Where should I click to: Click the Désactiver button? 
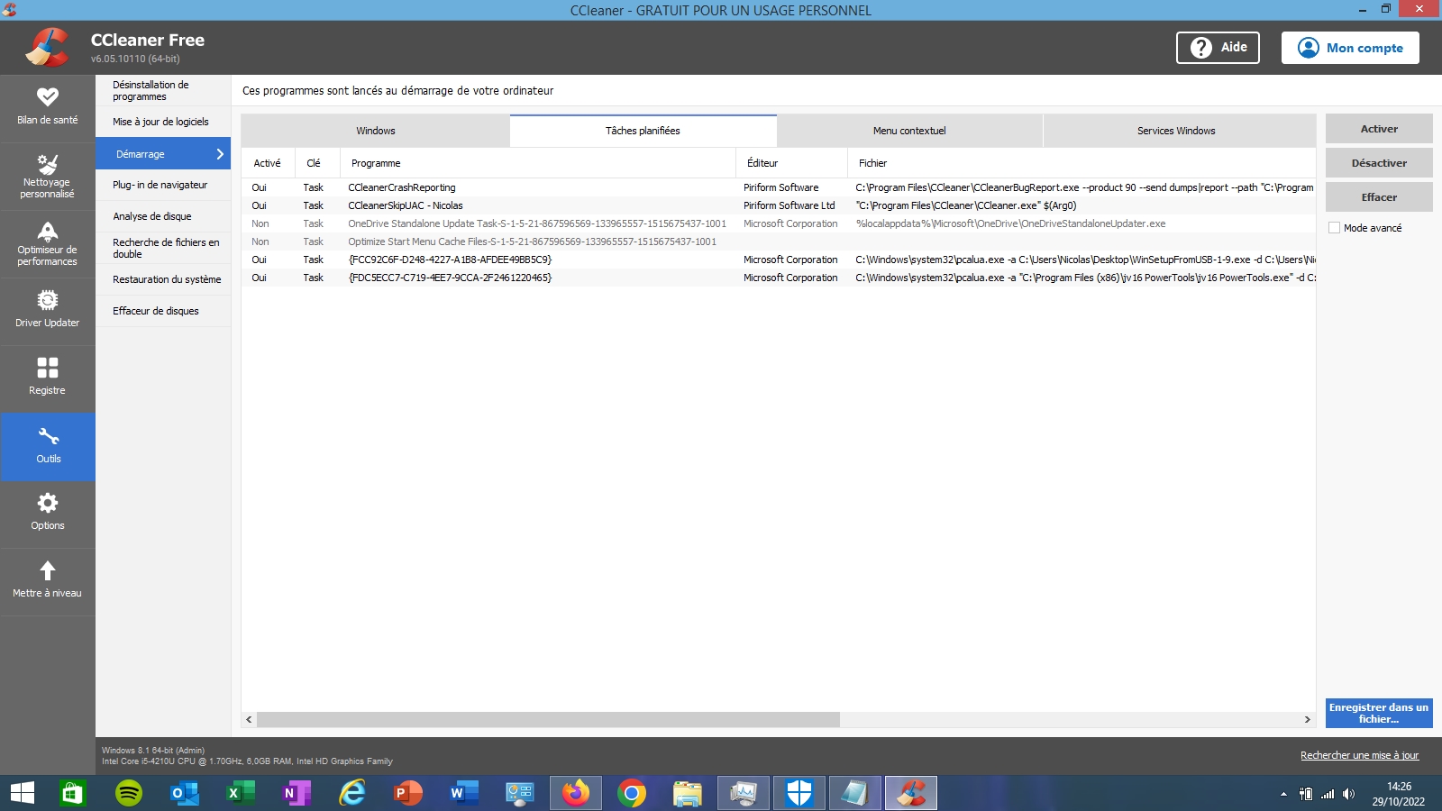[1379, 163]
